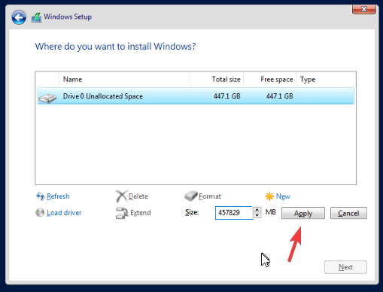
Task: Click the Free space column header
Action: (x=270, y=80)
